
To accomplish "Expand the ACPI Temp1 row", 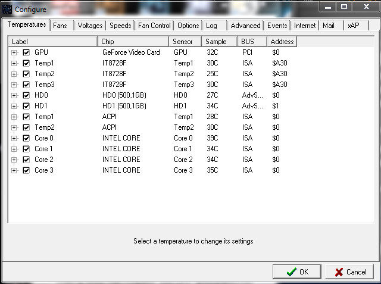I will (x=14, y=117).
